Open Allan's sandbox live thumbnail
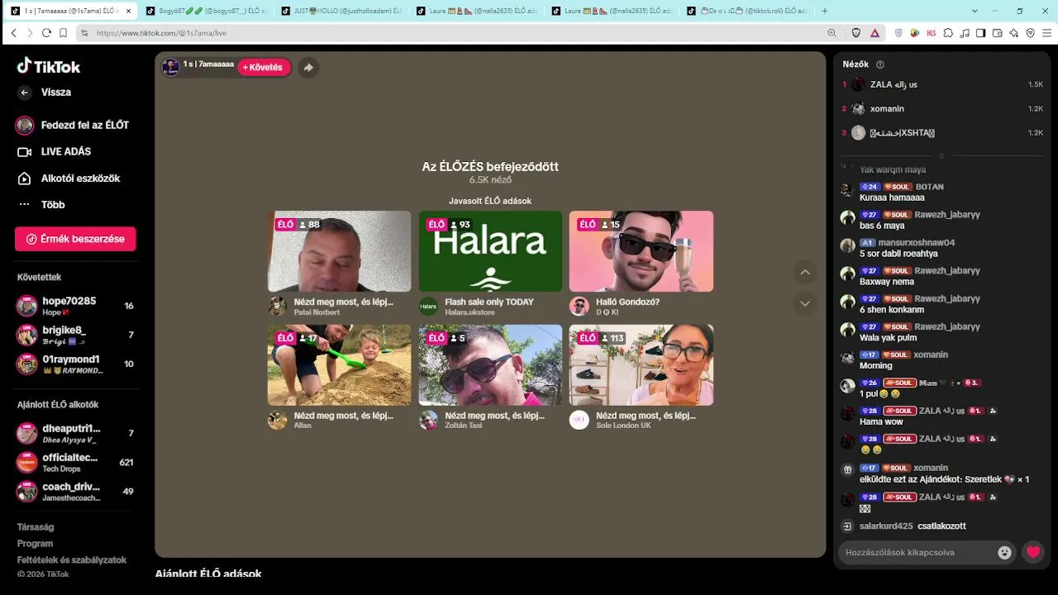 [x=339, y=365]
